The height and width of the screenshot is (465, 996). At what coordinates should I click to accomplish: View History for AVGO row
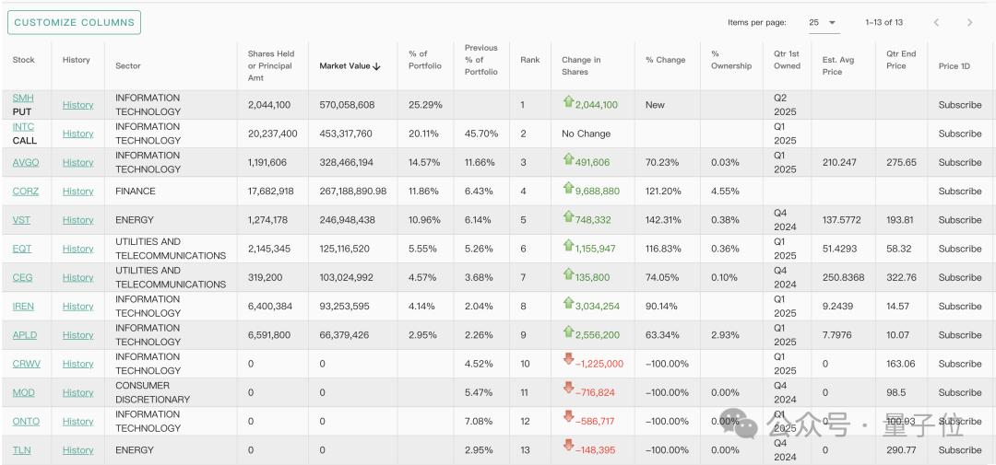[77, 162]
